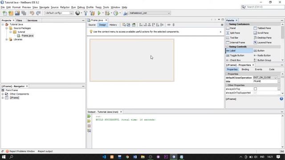This screenshot has height=160, width=285.
Task: Click the Open Project toolbar icon
Action: 17,13
